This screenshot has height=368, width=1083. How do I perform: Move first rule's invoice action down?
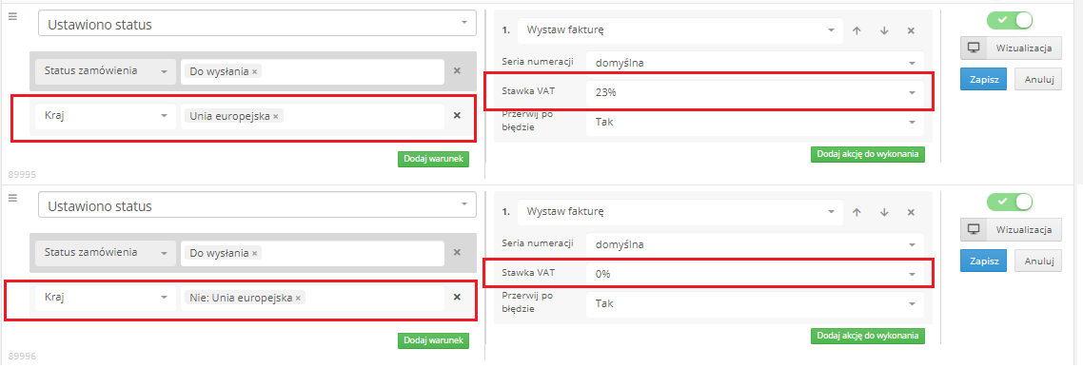coord(883,30)
